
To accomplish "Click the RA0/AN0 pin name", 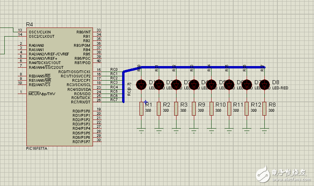I will pyautogui.click(x=37, y=45).
